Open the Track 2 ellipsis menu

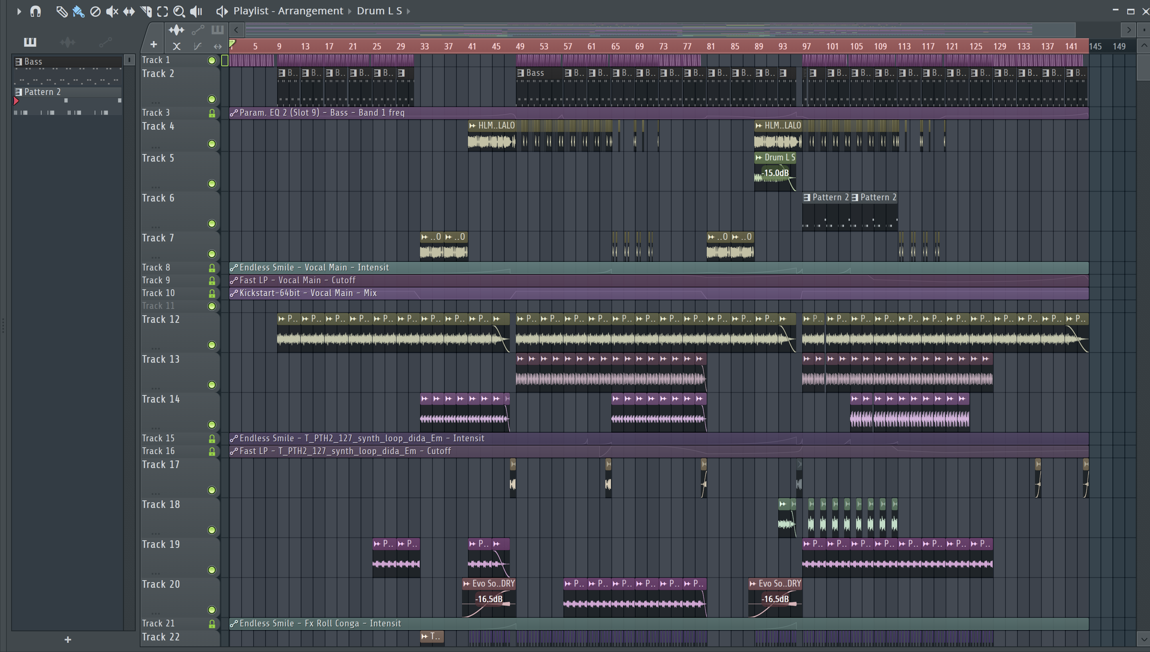(x=155, y=102)
